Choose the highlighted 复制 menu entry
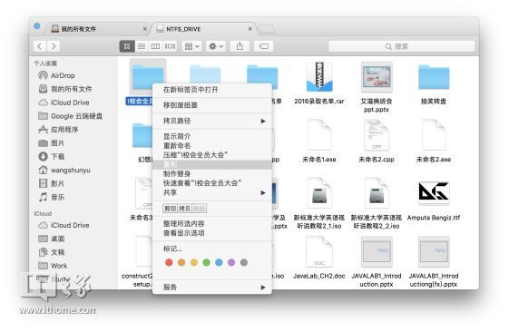The height and width of the screenshot is (332, 509). click(x=212, y=164)
